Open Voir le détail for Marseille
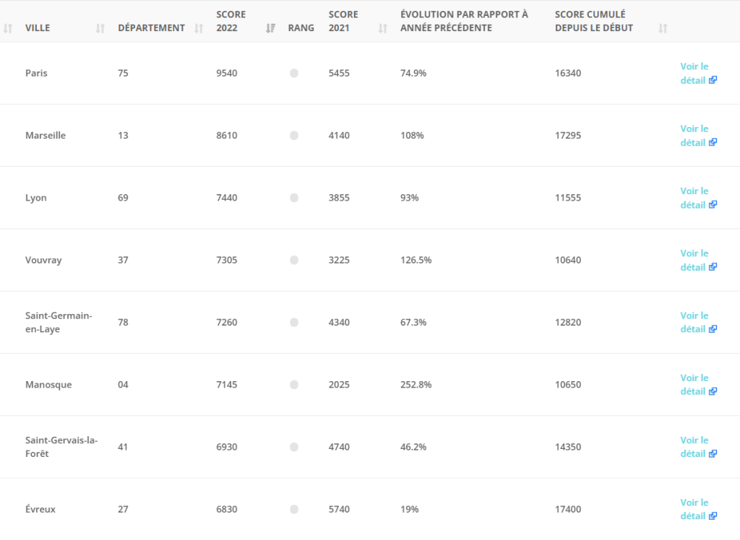This screenshot has height=540, width=740. coord(694,135)
